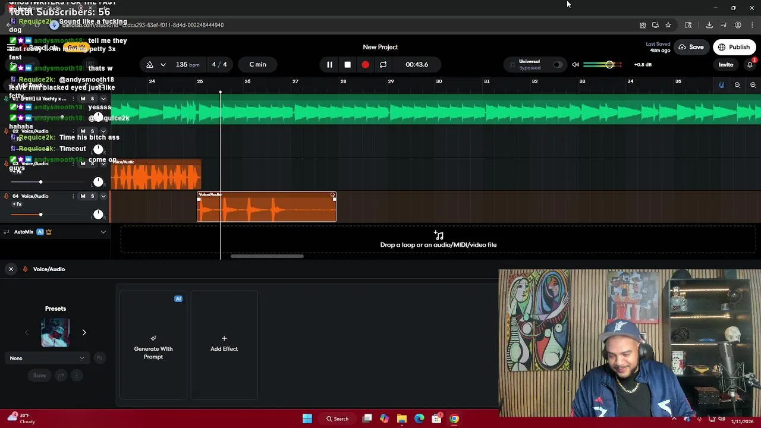Click the Drop a loop or file area

point(438,240)
